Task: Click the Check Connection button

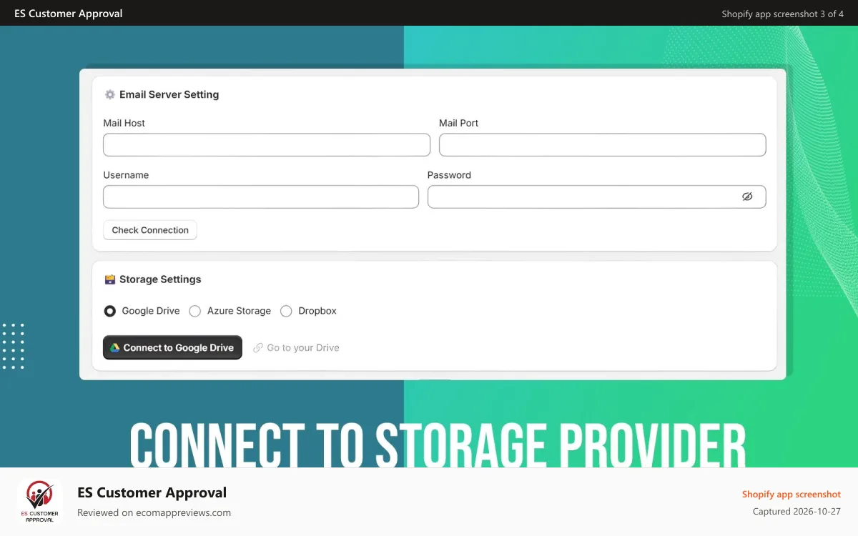Action: [150, 230]
